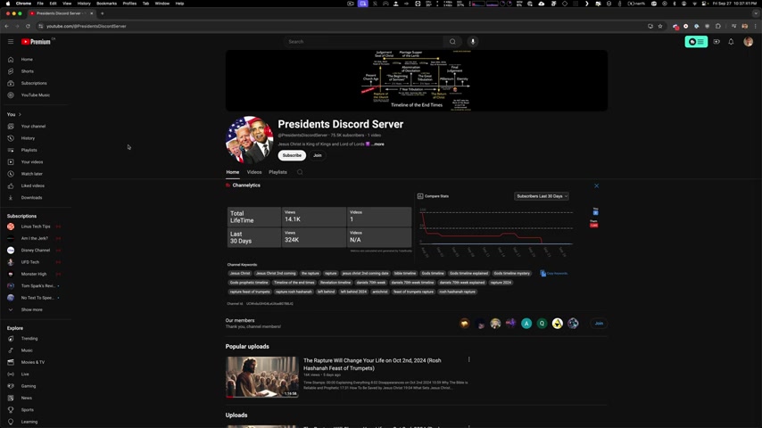The width and height of the screenshot is (762, 428).
Task: Click the 'Jesus Christ 2nd coming' keyword tag
Action: (x=276, y=274)
